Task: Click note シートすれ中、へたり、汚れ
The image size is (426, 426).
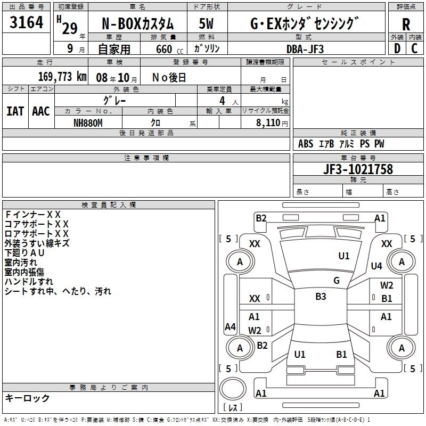Action: click(58, 291)
